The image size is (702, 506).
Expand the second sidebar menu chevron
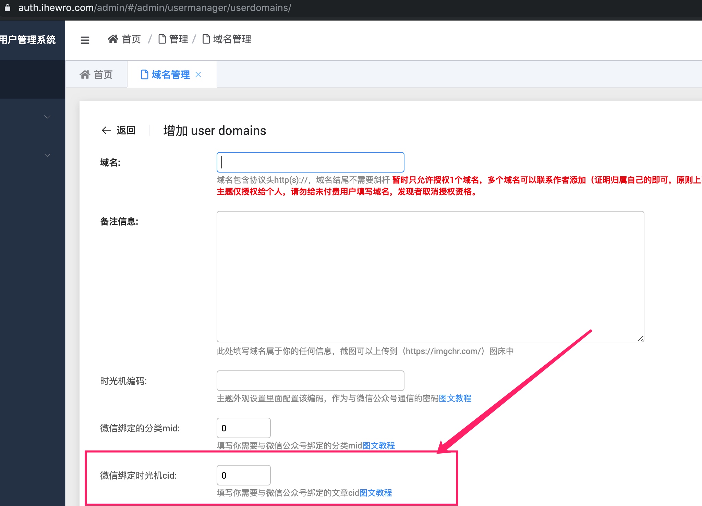click(x=47, y=155)
